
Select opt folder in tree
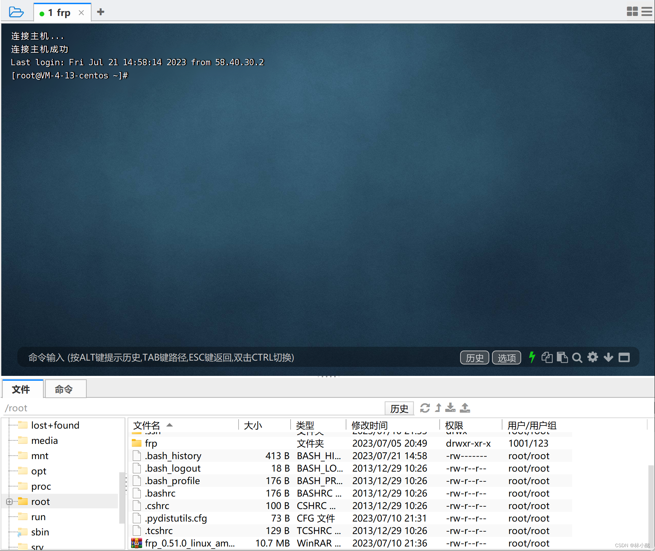pos(38,471)
